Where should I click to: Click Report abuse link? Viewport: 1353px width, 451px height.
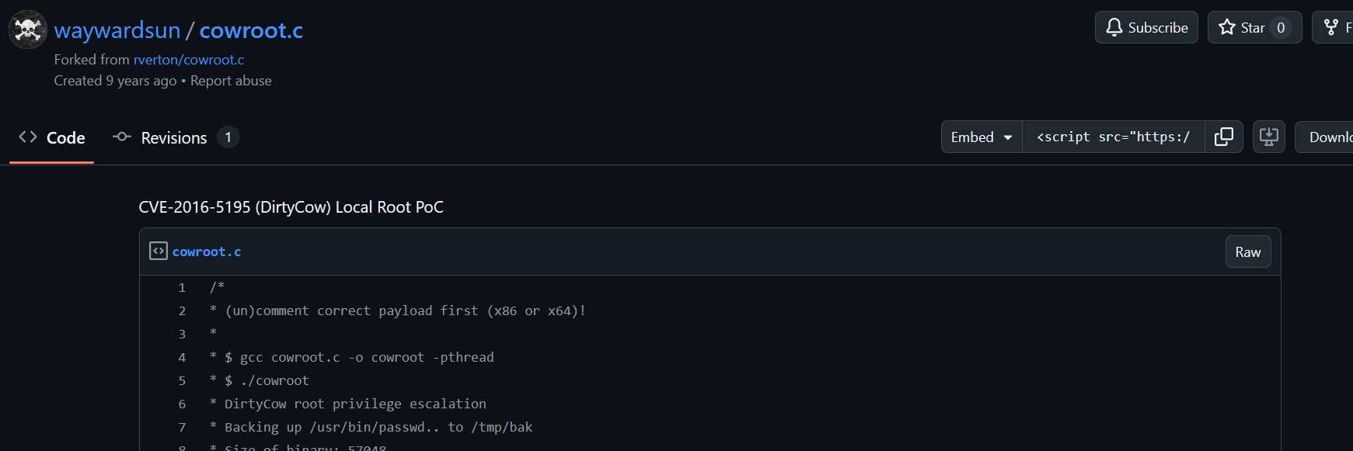[x=231, y=81]
